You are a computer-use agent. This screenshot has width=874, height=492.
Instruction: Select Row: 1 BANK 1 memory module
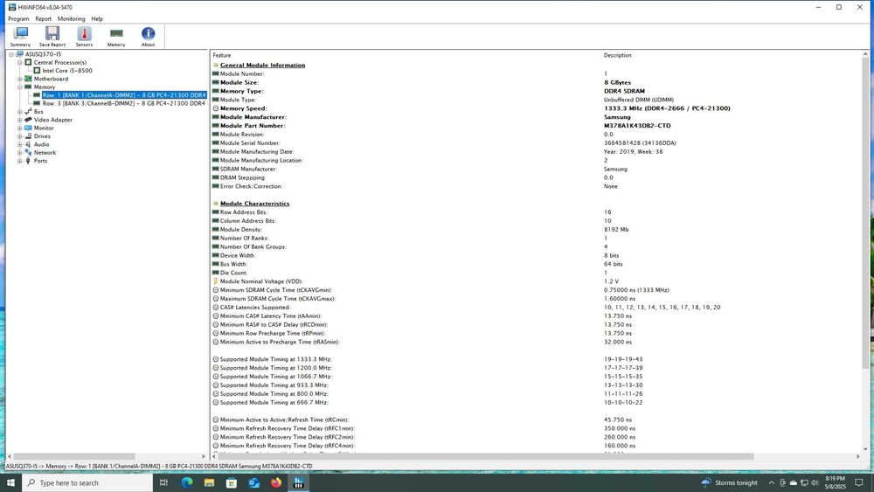tap(124, 95)
